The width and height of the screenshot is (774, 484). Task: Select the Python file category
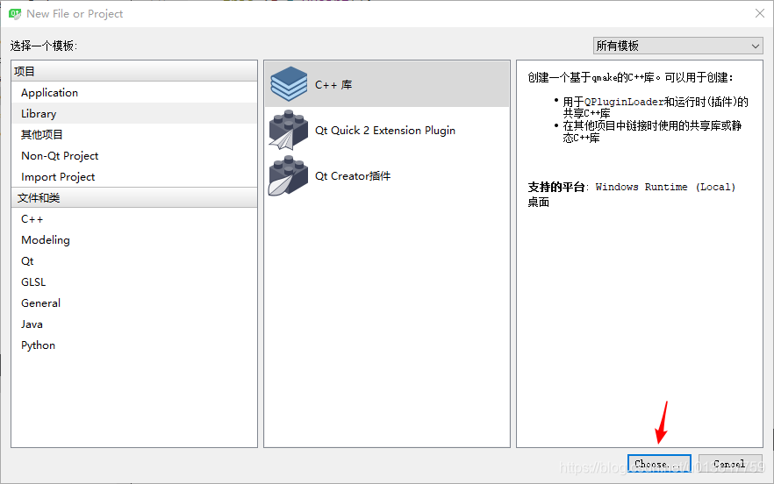point(133,345)
